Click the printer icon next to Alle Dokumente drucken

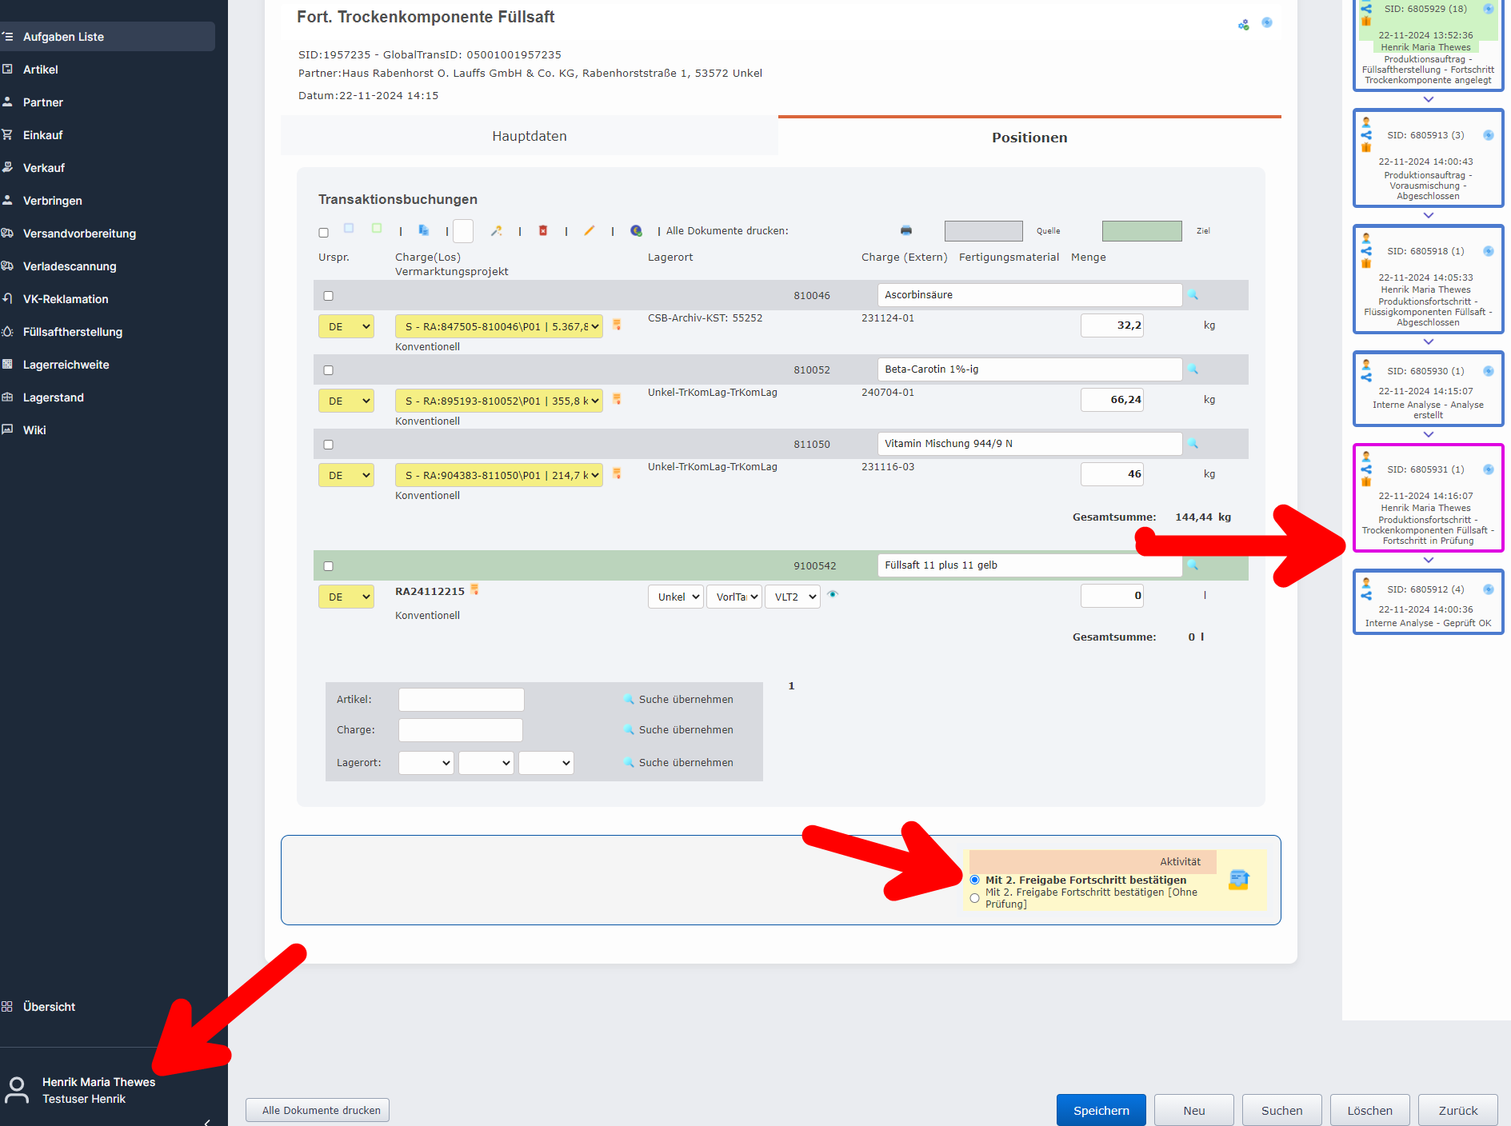click(x=905, y=230)
